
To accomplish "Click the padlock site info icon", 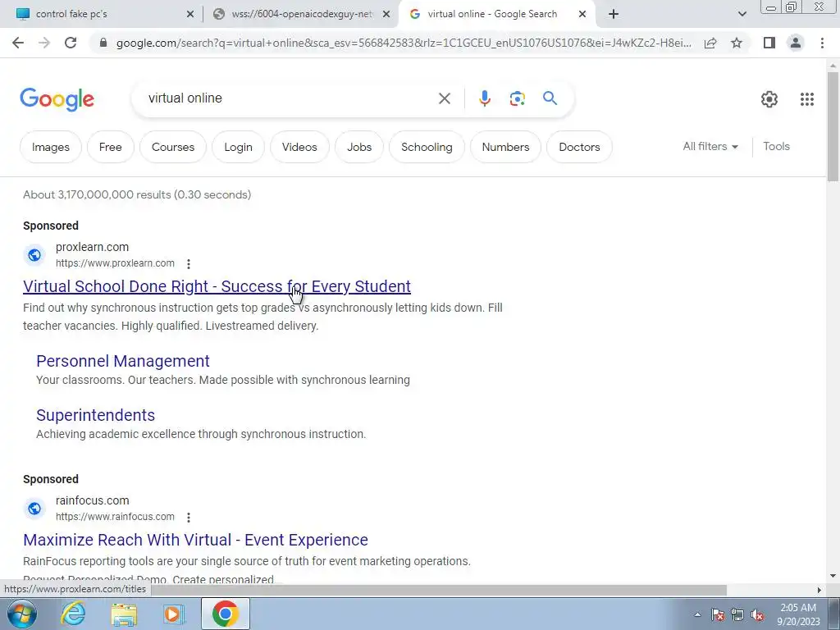I will pos(103,43).
